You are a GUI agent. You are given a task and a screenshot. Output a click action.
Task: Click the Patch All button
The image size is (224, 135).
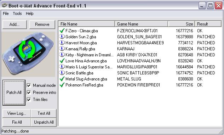[x=14, y=92]
